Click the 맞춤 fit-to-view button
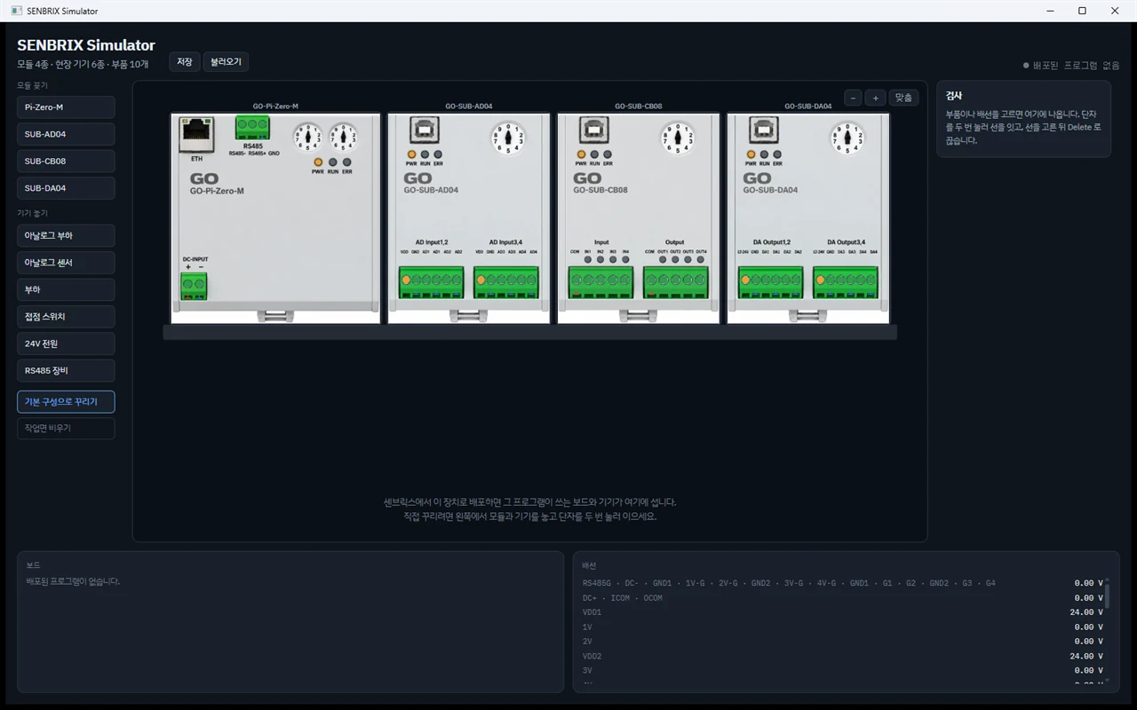Screen dimensions: 1137x710 click(x=903, y=98)
